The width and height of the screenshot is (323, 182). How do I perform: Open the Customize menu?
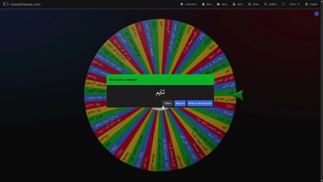point(189,4)
